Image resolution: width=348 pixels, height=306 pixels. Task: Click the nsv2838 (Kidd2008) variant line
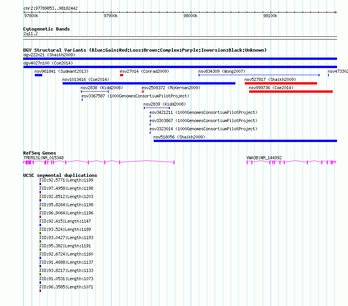(x=95, y=92)
